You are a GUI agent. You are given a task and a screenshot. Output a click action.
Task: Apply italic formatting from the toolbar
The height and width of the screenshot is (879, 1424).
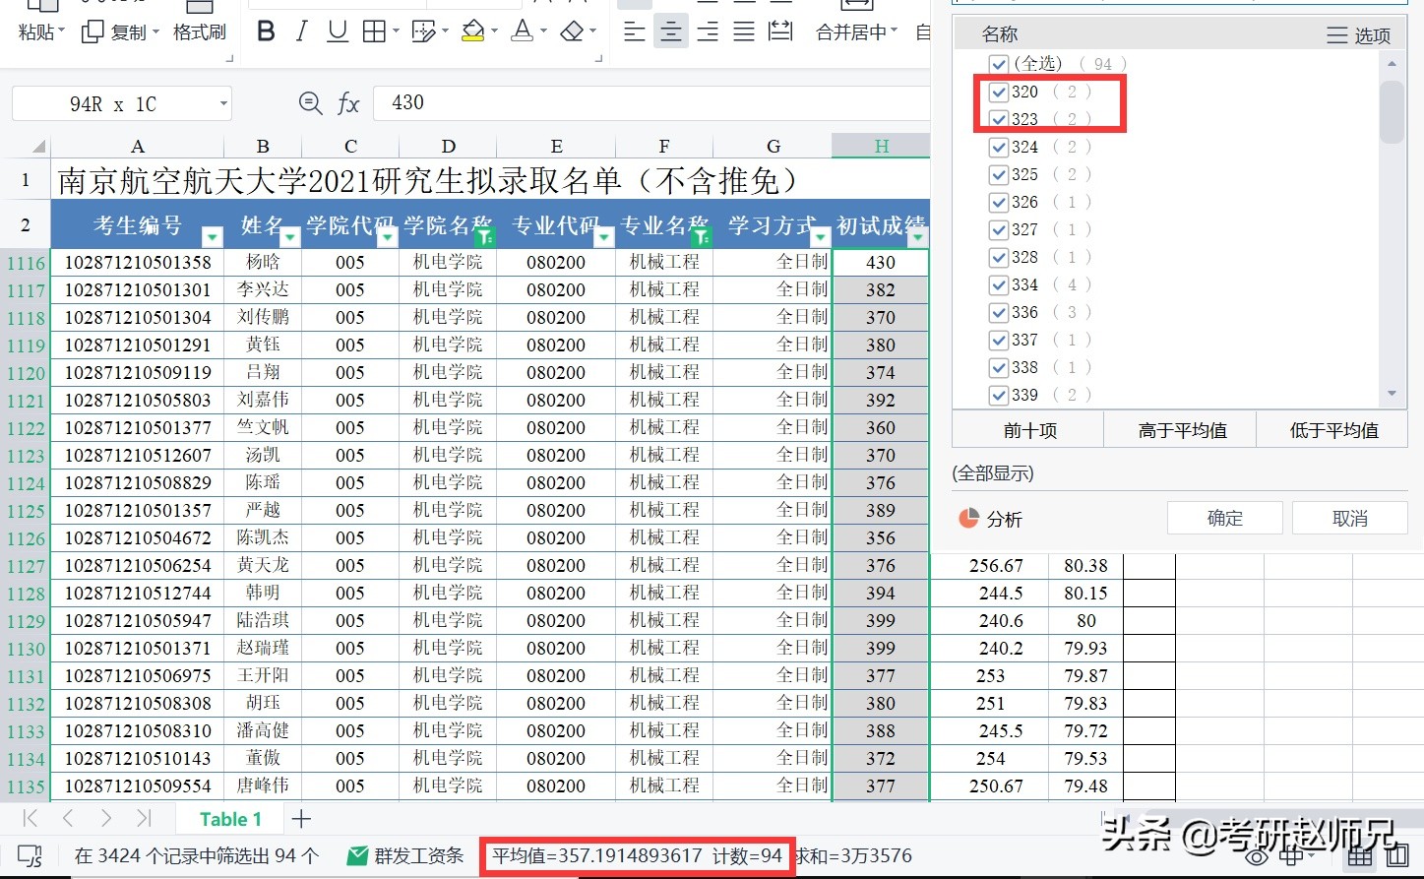300,31
